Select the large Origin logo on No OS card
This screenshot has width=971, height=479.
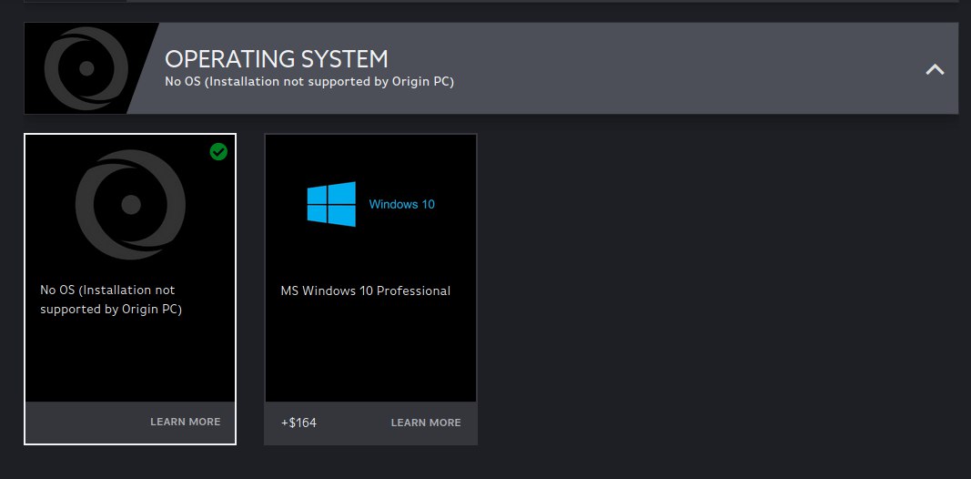[x=131, y=205]
